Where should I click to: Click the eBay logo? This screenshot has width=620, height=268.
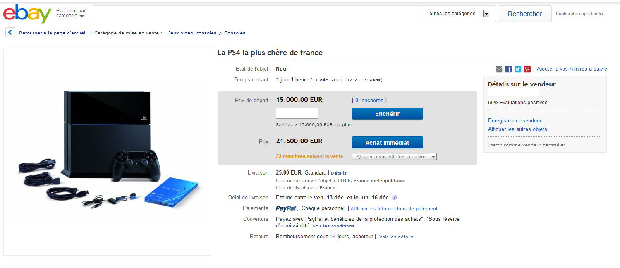[27, 14]
